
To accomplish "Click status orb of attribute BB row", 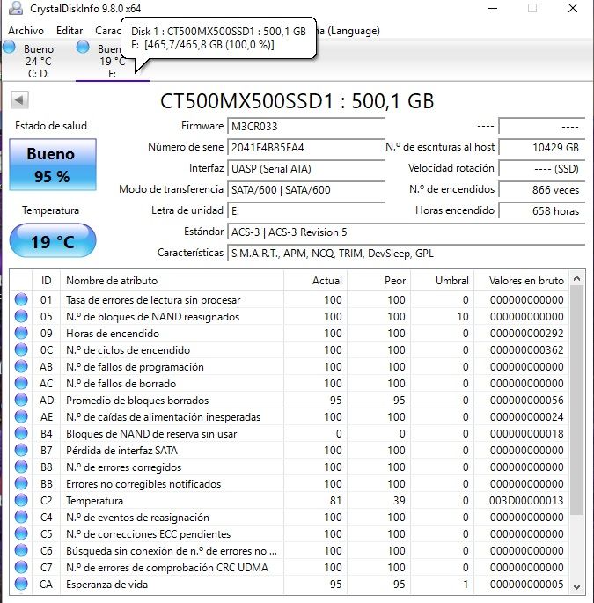I will (21, 483).
